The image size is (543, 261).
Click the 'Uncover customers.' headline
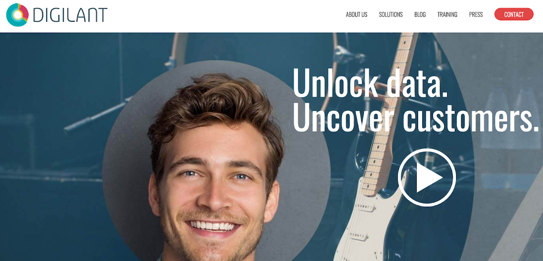coord(413,118)
